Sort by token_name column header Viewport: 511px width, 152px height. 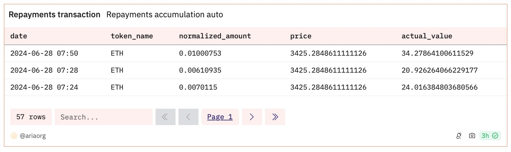pyautogui.click(x=132, y=36)
